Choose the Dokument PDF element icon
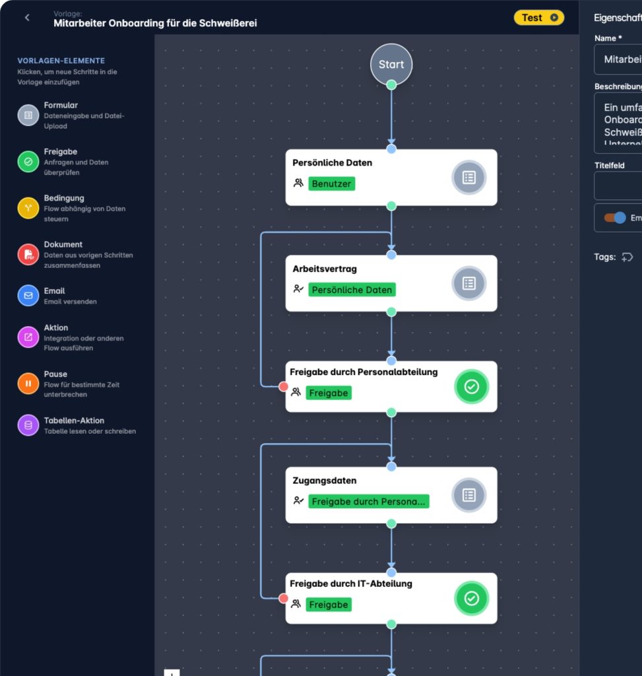642x676 pixels. point(28,254)
